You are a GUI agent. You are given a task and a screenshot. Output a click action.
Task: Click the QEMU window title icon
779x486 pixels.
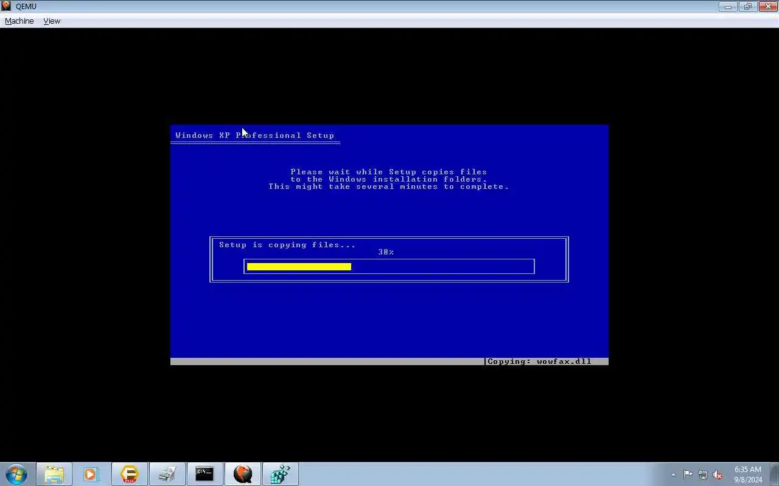(6, 6)
